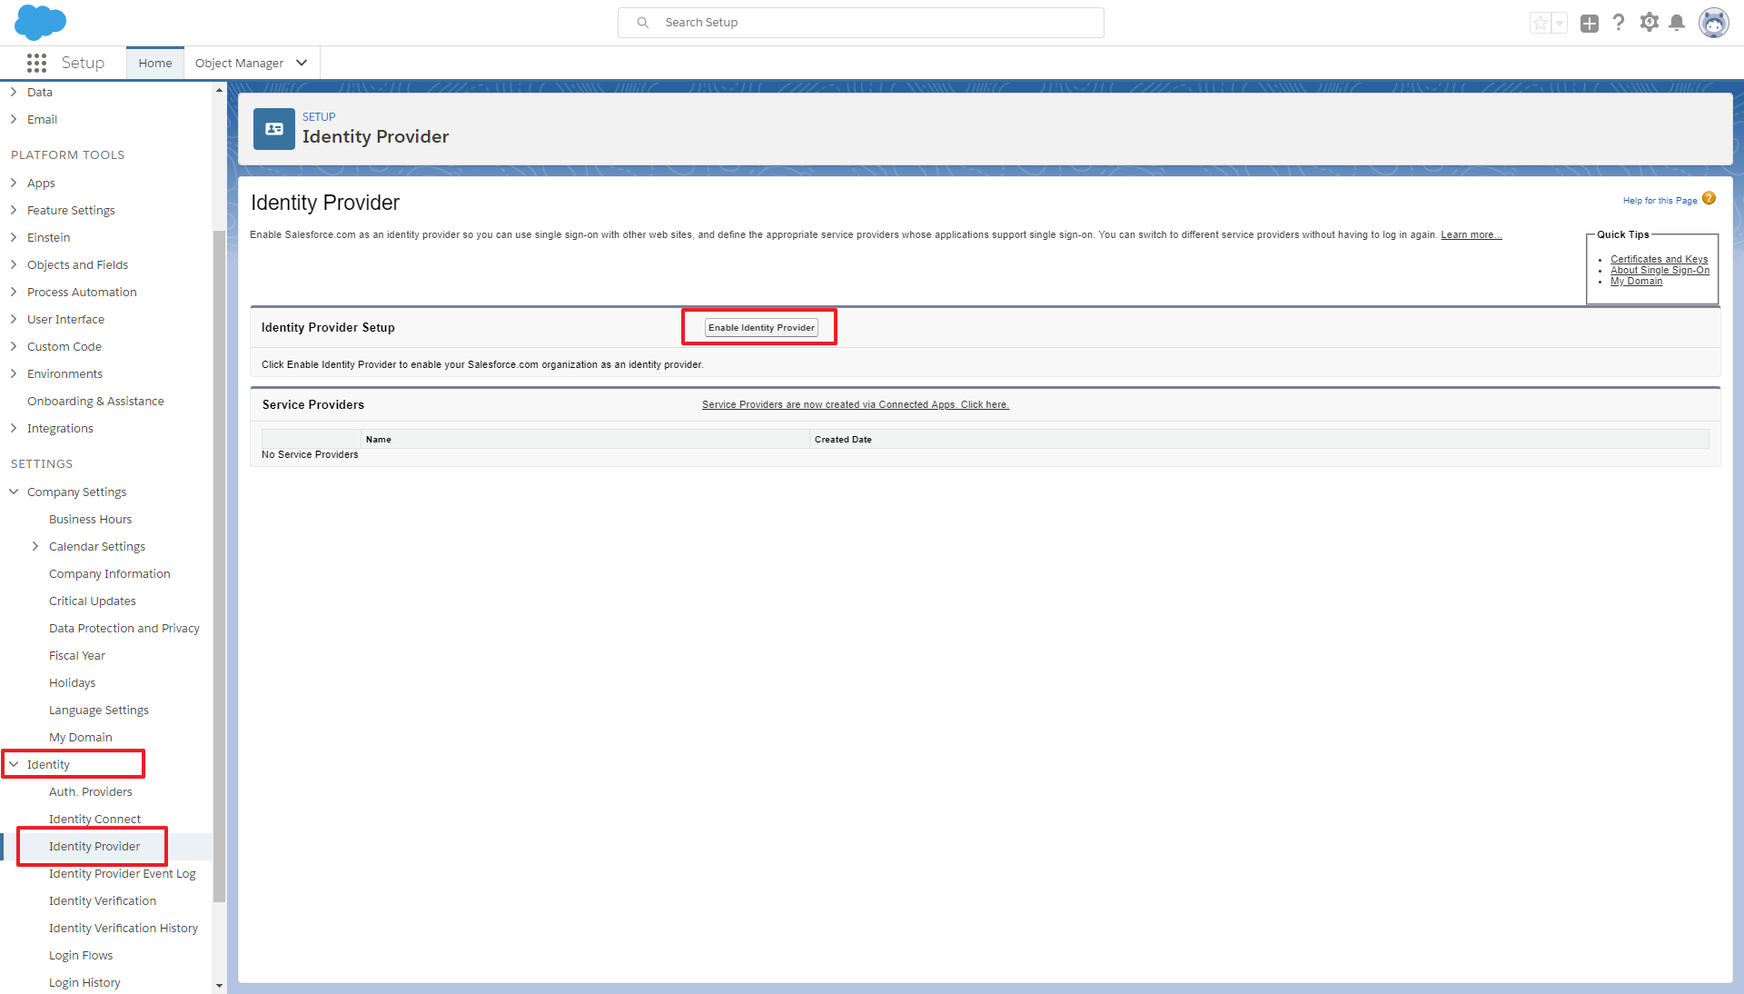Open Login Flows

point(81,955)
